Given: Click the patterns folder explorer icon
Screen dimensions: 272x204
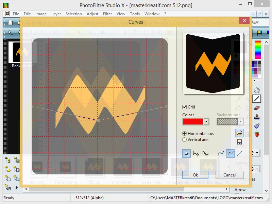Looking at the screenshot, I should tap(7, 187).
